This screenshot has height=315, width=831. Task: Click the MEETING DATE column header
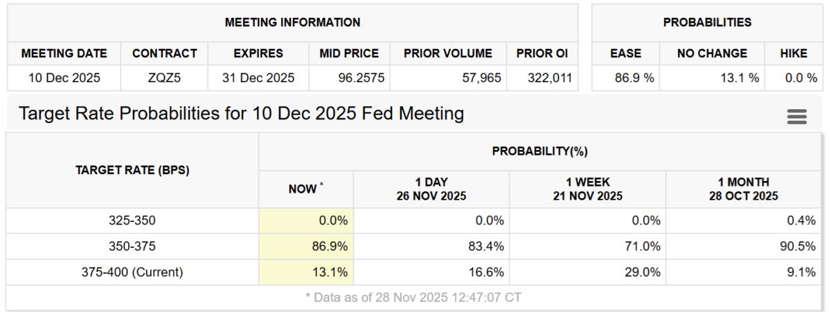(64, 53)
